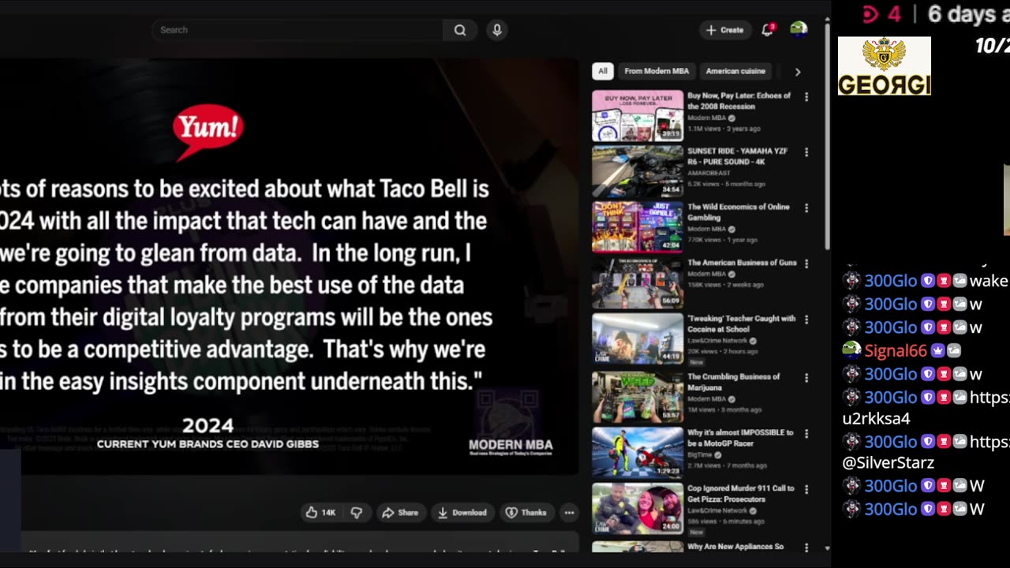The width and height of the screenshot is (1010, 568).
Task: Open title 'Why Are New Appliances So'
Action: pyautogui.click(x=735, y=547)
